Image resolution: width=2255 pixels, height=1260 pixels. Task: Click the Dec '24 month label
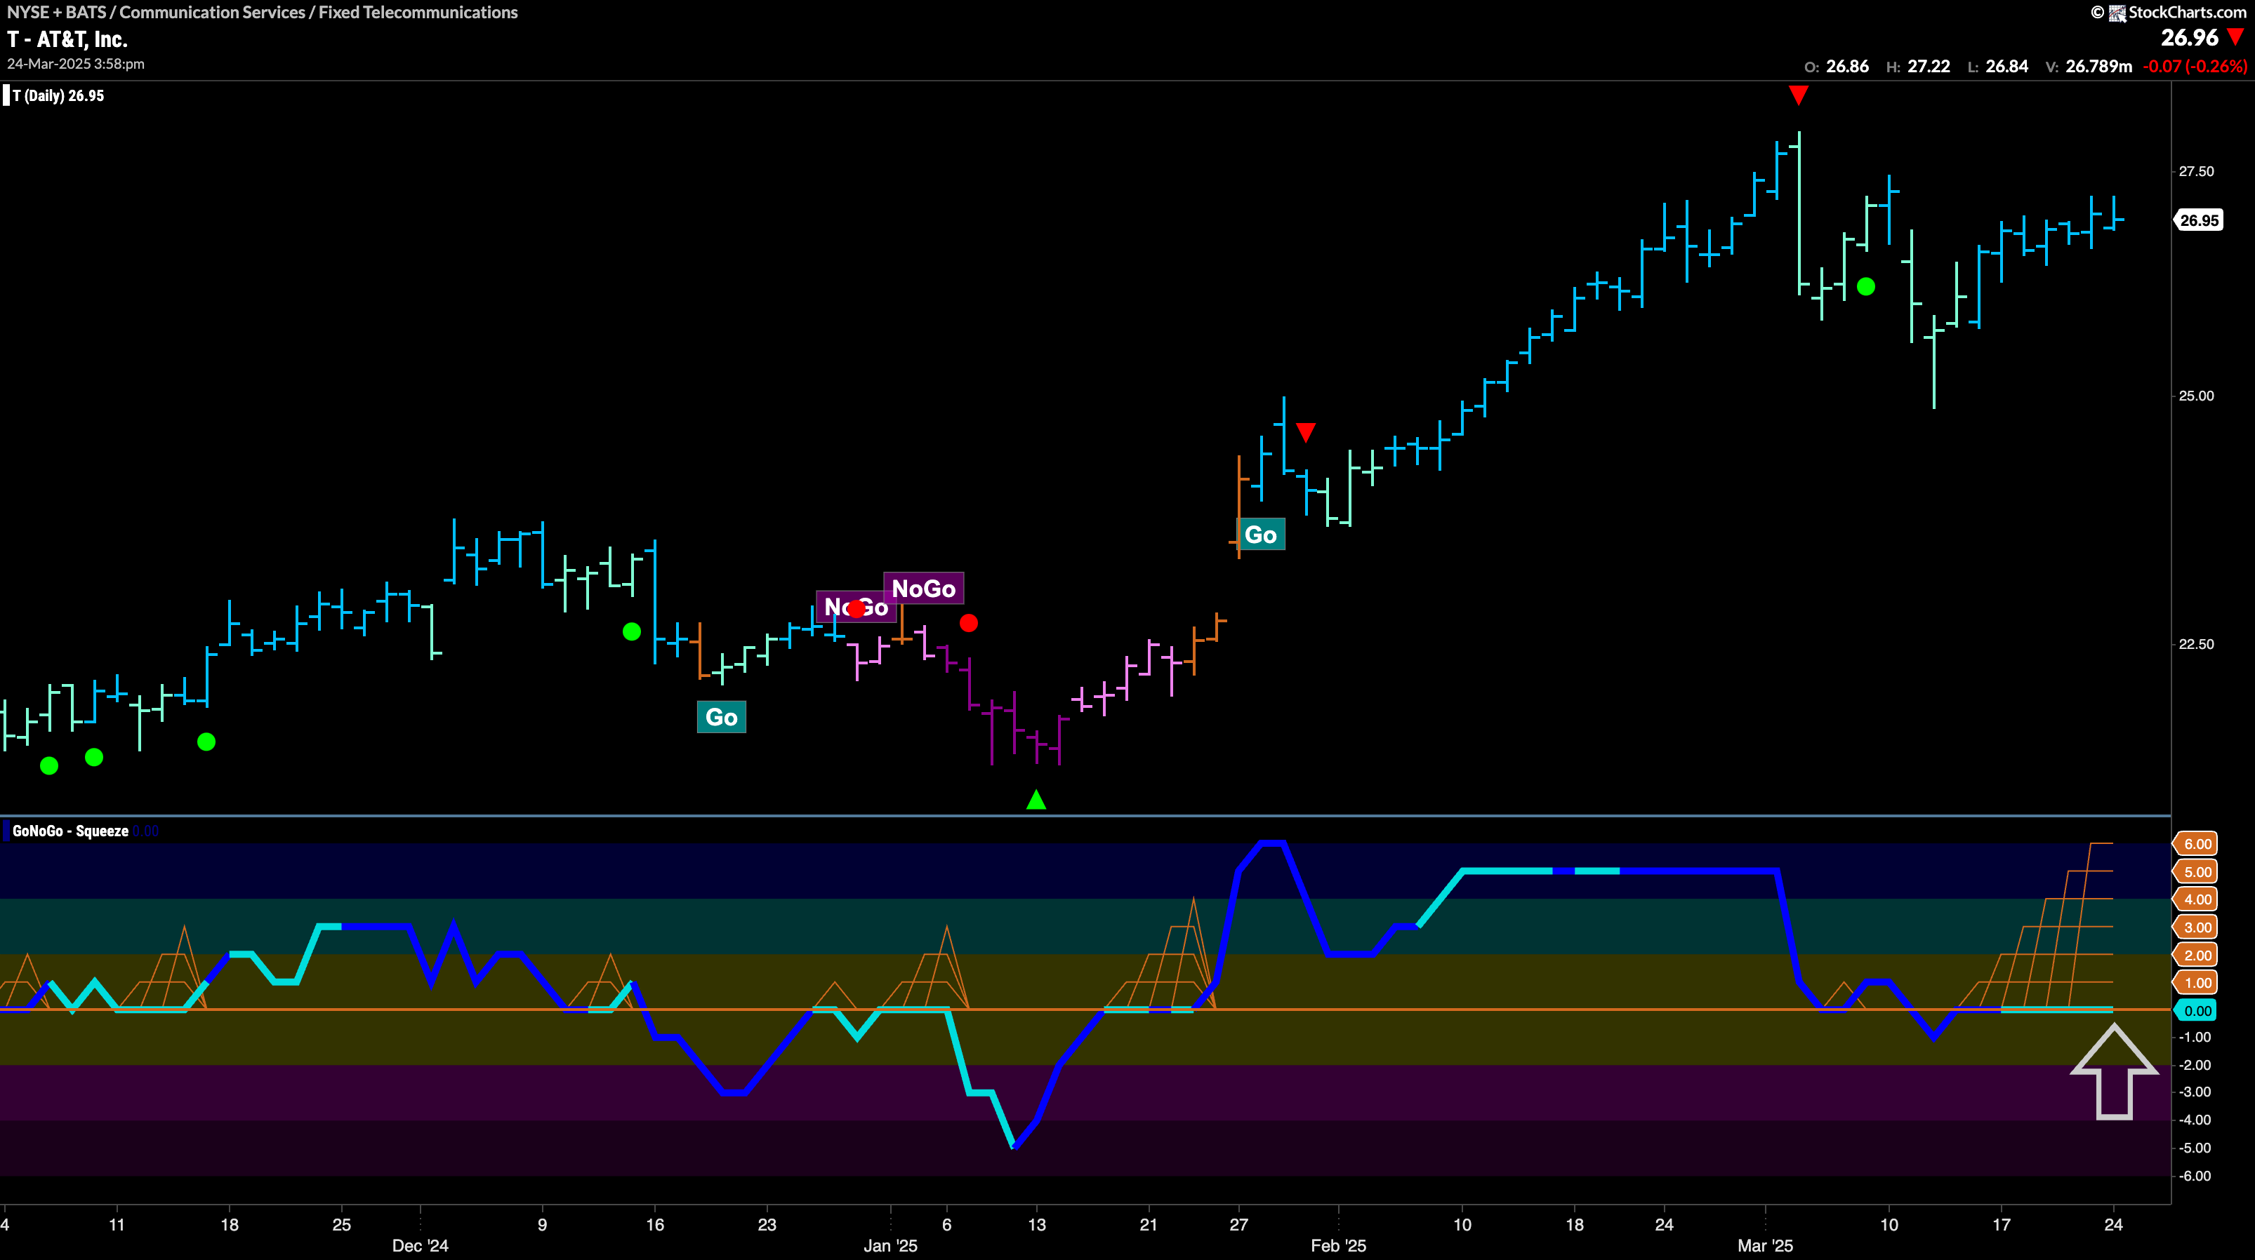pos(421,1246)
